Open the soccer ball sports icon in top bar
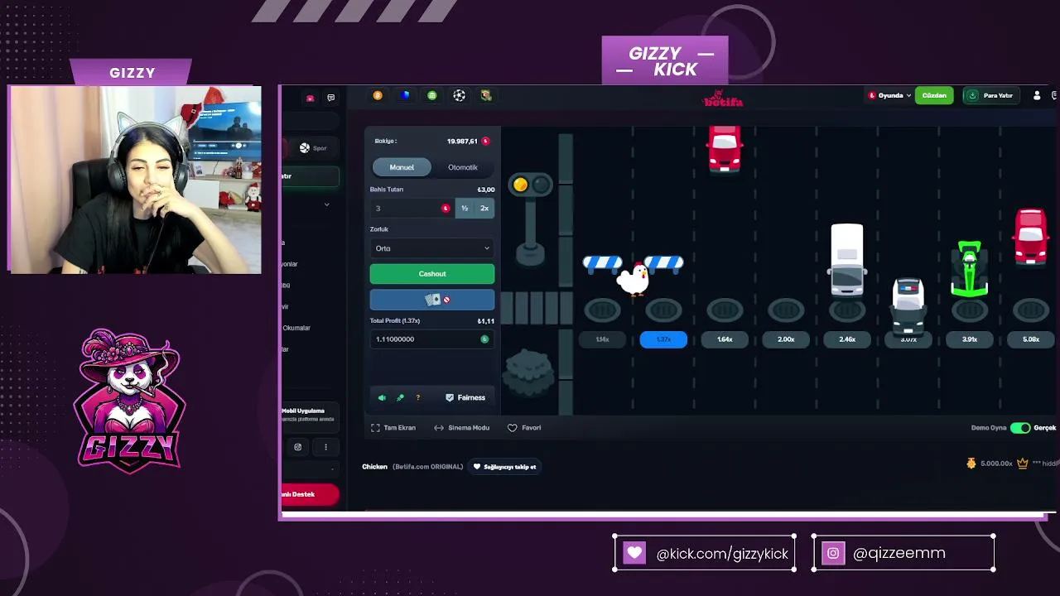The width and height of the screenshot is (1060, 596). [x=459, y=96]
